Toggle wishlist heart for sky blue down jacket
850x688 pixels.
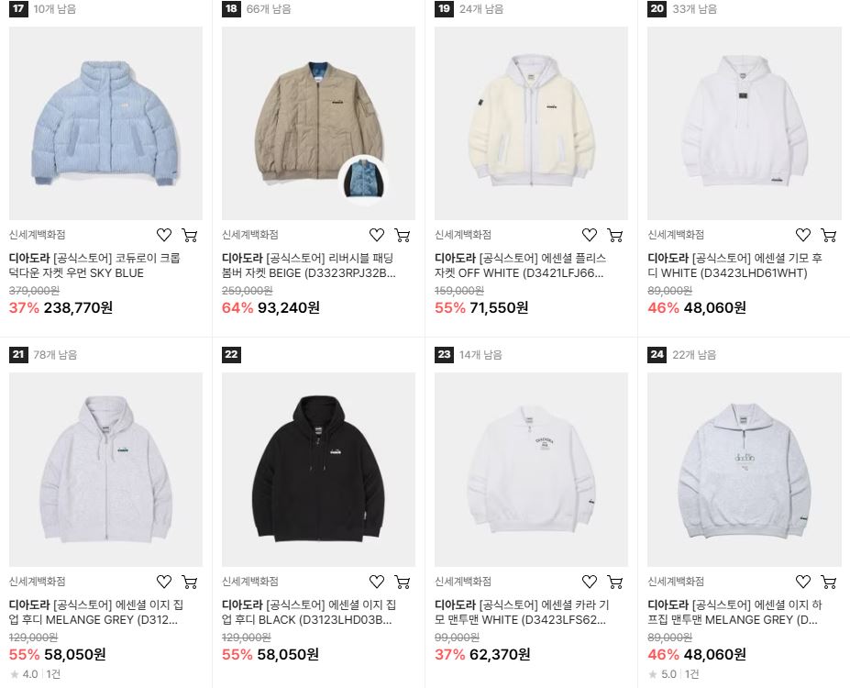click(x=164, y=235)
